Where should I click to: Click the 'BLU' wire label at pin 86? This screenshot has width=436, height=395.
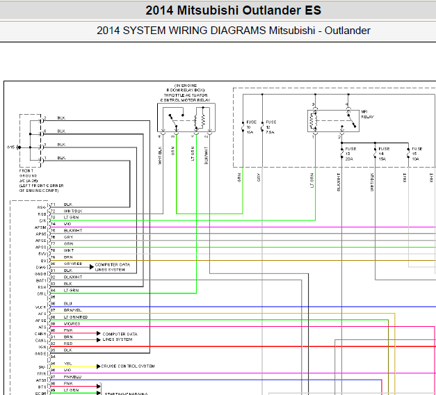click(68, 304)
